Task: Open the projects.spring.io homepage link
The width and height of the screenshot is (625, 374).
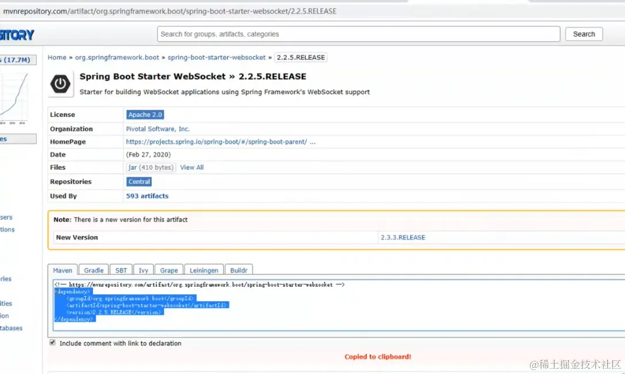Action: [x=216, y=142]
